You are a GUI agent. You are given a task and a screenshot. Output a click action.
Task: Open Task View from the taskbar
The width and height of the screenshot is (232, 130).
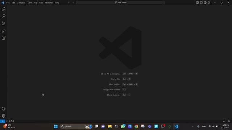coord(96,126)
